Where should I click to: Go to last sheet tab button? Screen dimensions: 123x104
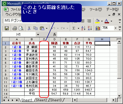pyautogui.click(x=17, y=100)
